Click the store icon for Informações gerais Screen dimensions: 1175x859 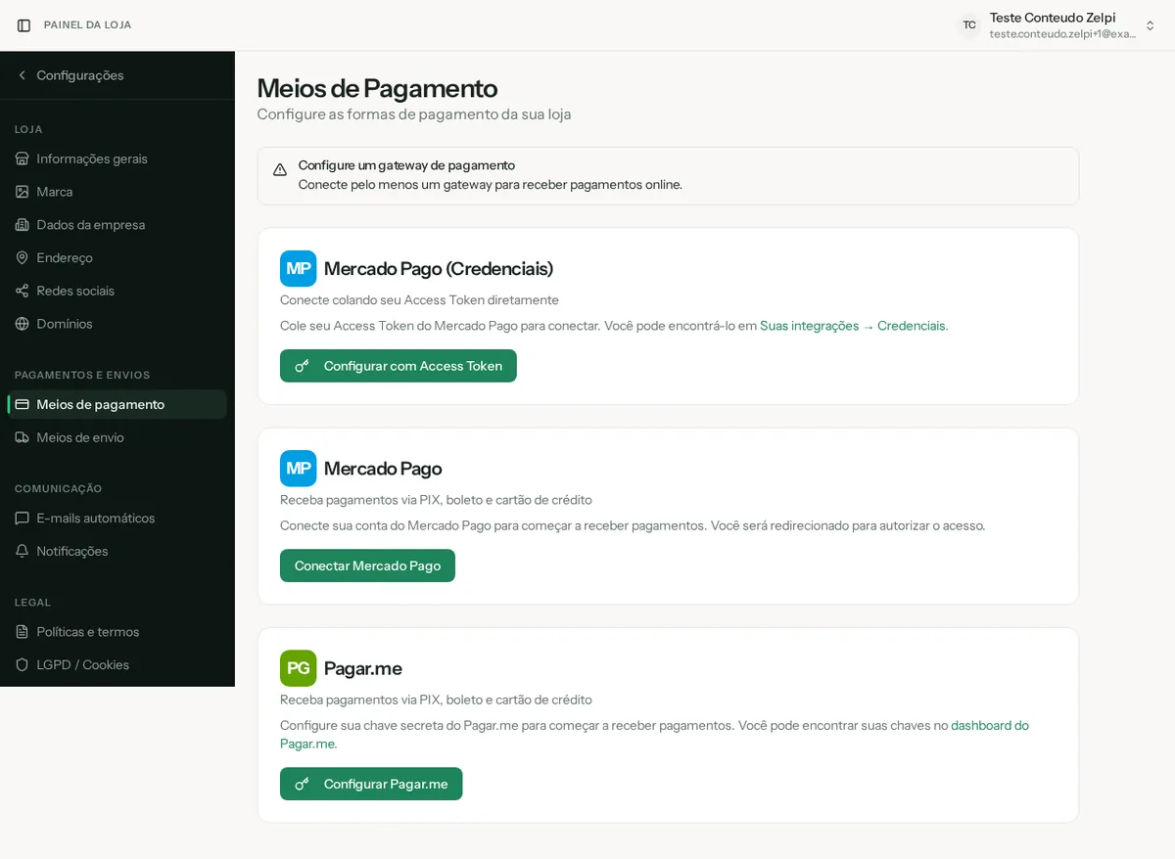23,158
